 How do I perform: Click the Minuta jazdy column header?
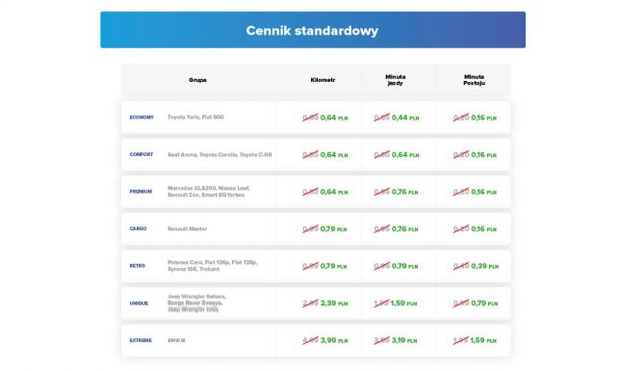point(395,80)
